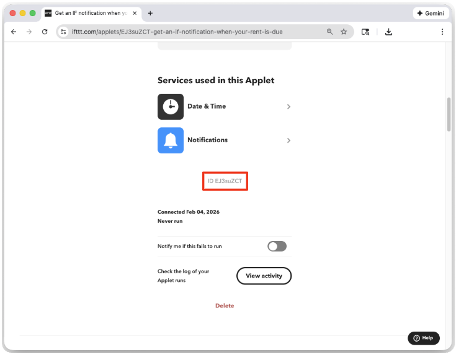Expand the Notifications service chevron
Screen dimensions: 456x354
pyautogui.click(x=288, y=140)
